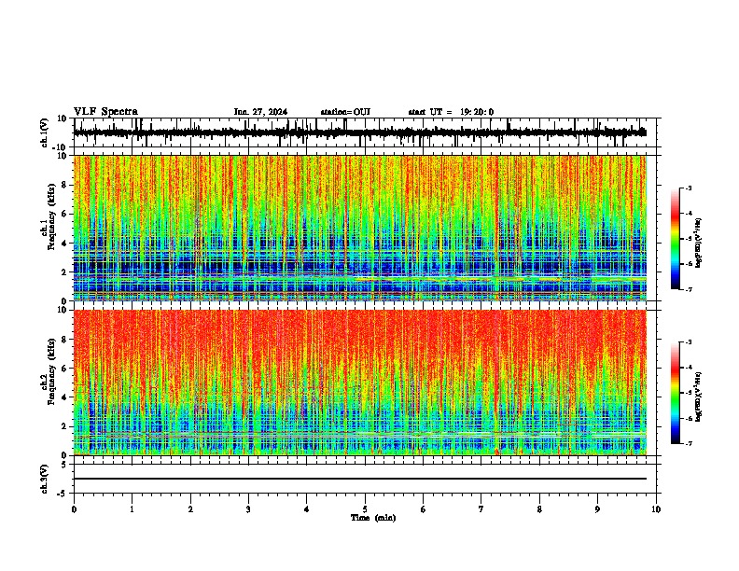Click the 'start UT = 19:20:0' label
The width and height of the screenshot is (739, 571).
(x=451, y=112)
